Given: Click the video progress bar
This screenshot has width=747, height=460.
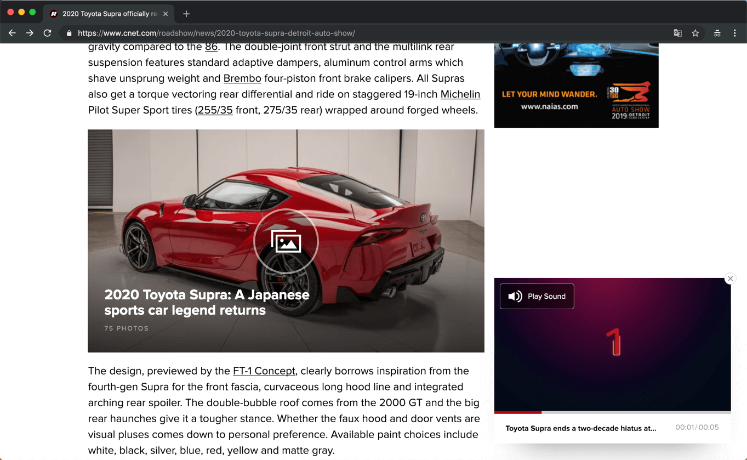Looking at the screenshot, I should click(x=612, y=412).
